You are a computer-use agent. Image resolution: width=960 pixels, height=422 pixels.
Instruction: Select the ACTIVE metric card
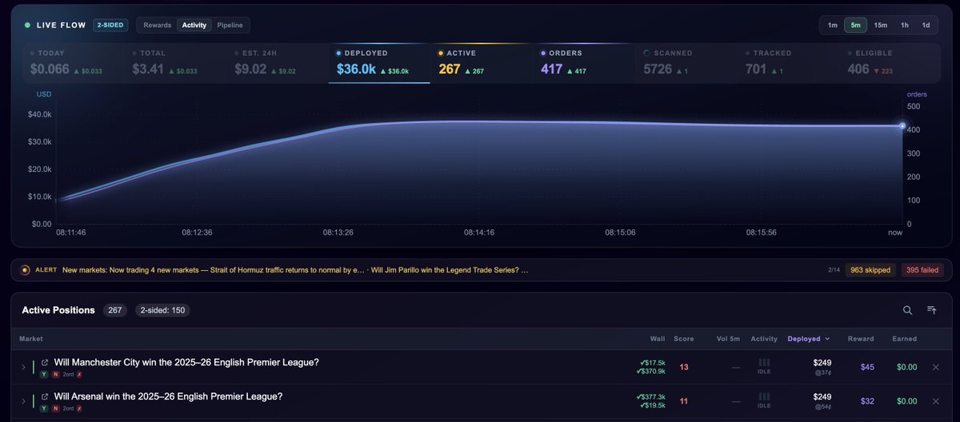pyautogui.click(x=482, y=63)
